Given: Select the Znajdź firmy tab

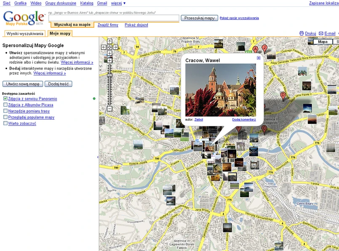Looking at the screenshot, I should point(108,25).
